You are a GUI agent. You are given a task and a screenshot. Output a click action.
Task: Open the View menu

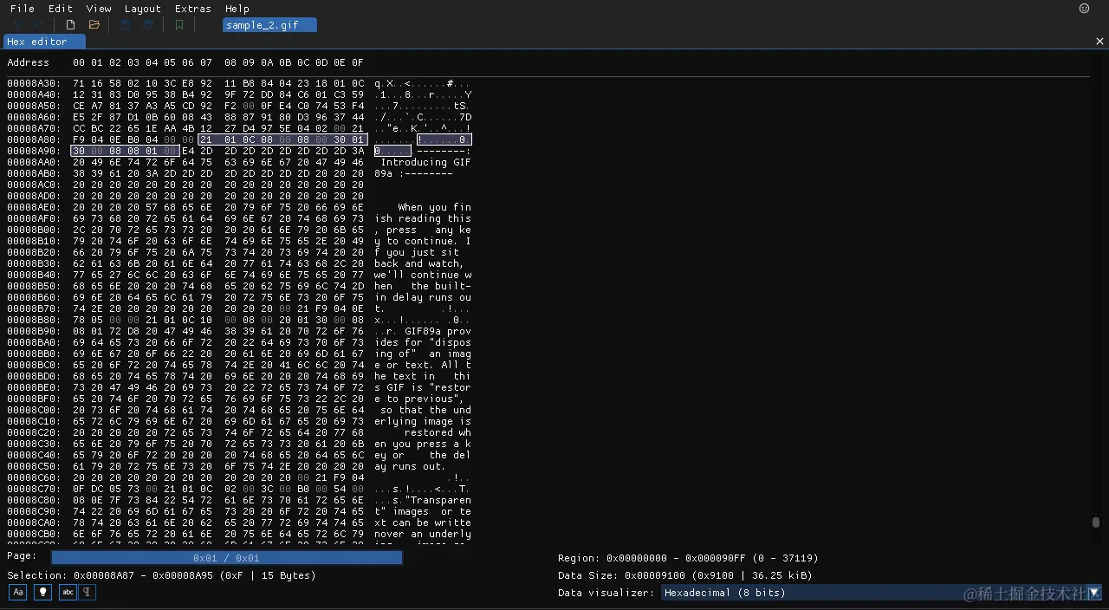(x=99, y=9)
